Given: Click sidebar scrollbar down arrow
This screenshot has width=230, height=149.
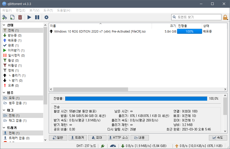Looking at the screenshot, I should pyautogui.click(x=45, y=140).
